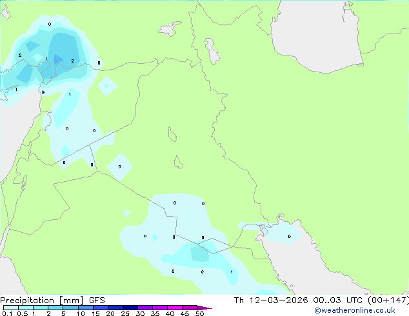Viewport: 409px width, 316px height.
Task: Click the legend label '50'
Action: (x=200, y=313)
